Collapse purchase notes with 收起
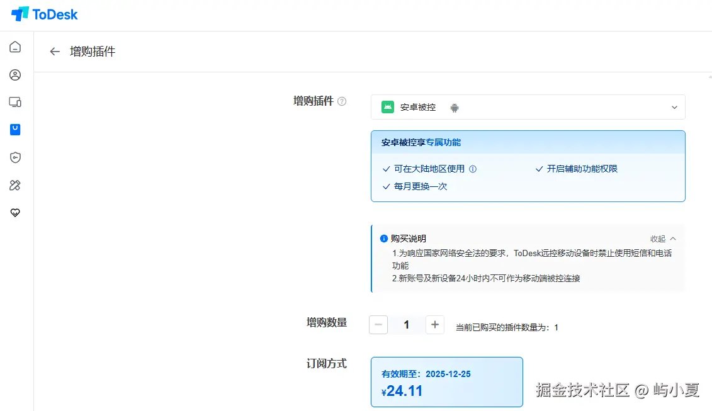The width and height of the screenshot is (712, 411). coord(663,239)
